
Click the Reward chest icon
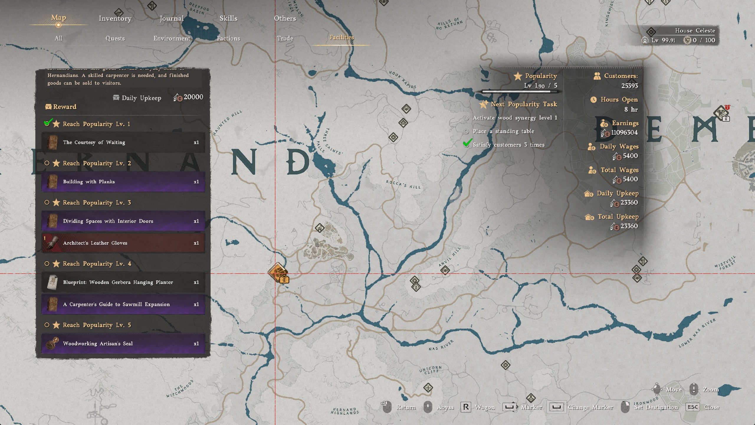(48, 107)
